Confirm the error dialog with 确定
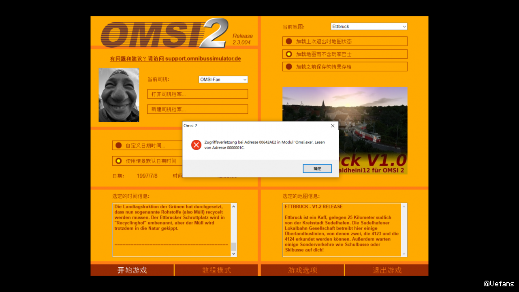Viewport: 519px width, 292px height. (x=317, y=168)
